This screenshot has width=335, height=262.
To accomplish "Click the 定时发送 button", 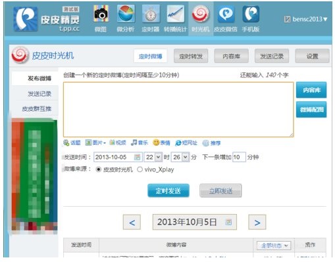I will 168,190.
